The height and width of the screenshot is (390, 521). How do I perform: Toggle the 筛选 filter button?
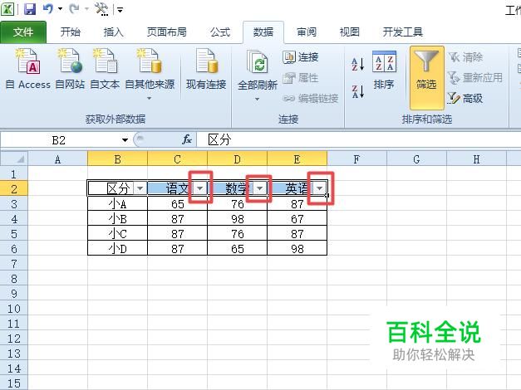point(426,78)
